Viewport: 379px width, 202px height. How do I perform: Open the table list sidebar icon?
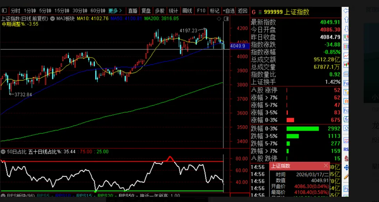[x=346, y=74]
